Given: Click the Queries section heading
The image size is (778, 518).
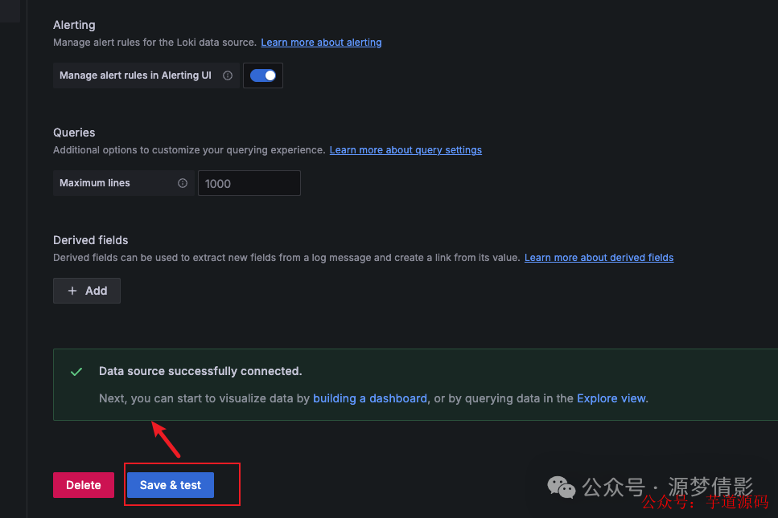Looking at the screenshot, I should click(74, 133).
